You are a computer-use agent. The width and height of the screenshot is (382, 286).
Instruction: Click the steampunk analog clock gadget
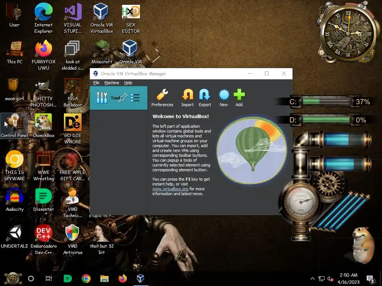point(348,32)
